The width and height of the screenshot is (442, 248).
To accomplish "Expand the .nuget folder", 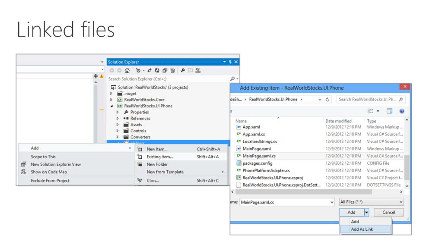I will (x=111, y=94).
